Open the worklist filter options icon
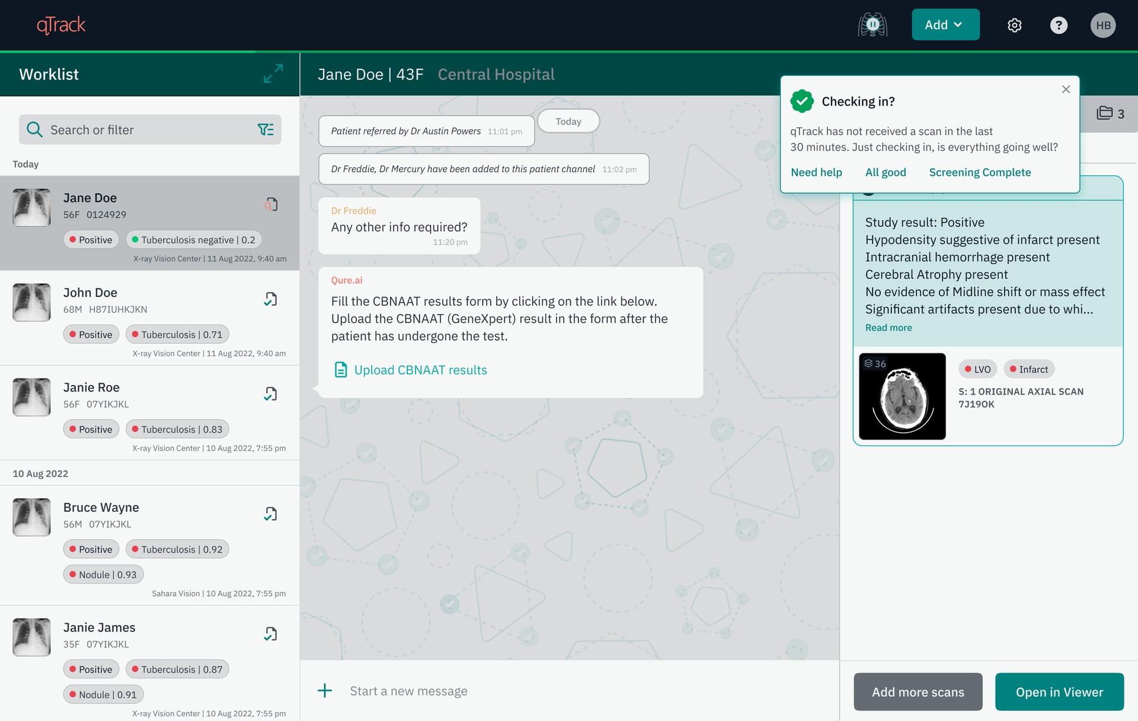The width and height of the screenshot is (1138, 721). 266,130
